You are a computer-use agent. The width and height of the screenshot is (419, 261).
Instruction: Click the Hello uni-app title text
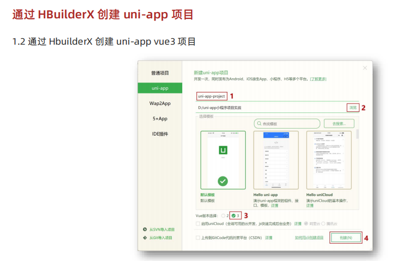click(x=265, y=195)
